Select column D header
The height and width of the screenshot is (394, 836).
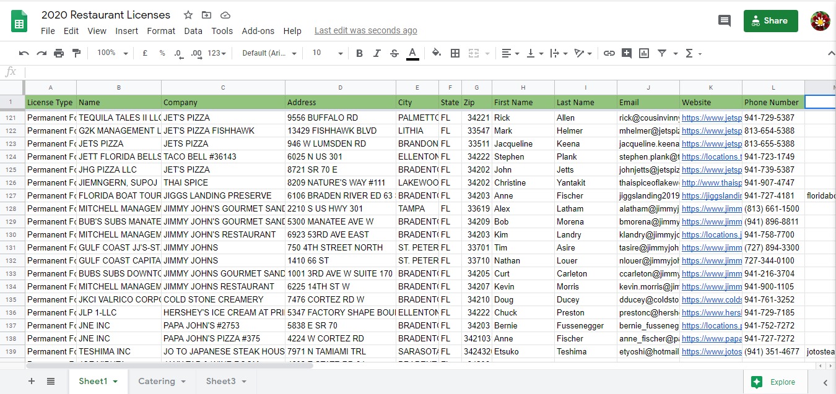click(341, 87)
